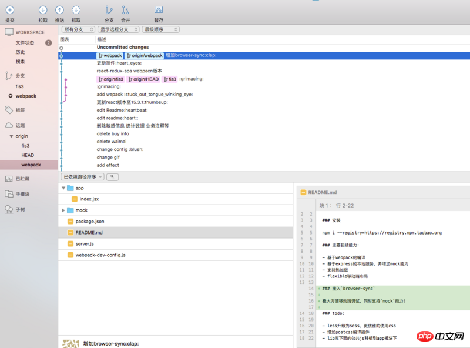The image size is (470, 348).
Task: Open the 已依照路径排序 sort dropdown
Action: point(82,177)
